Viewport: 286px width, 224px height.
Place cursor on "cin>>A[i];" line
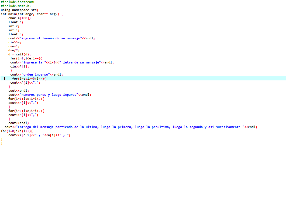click(x=19, y=66)
